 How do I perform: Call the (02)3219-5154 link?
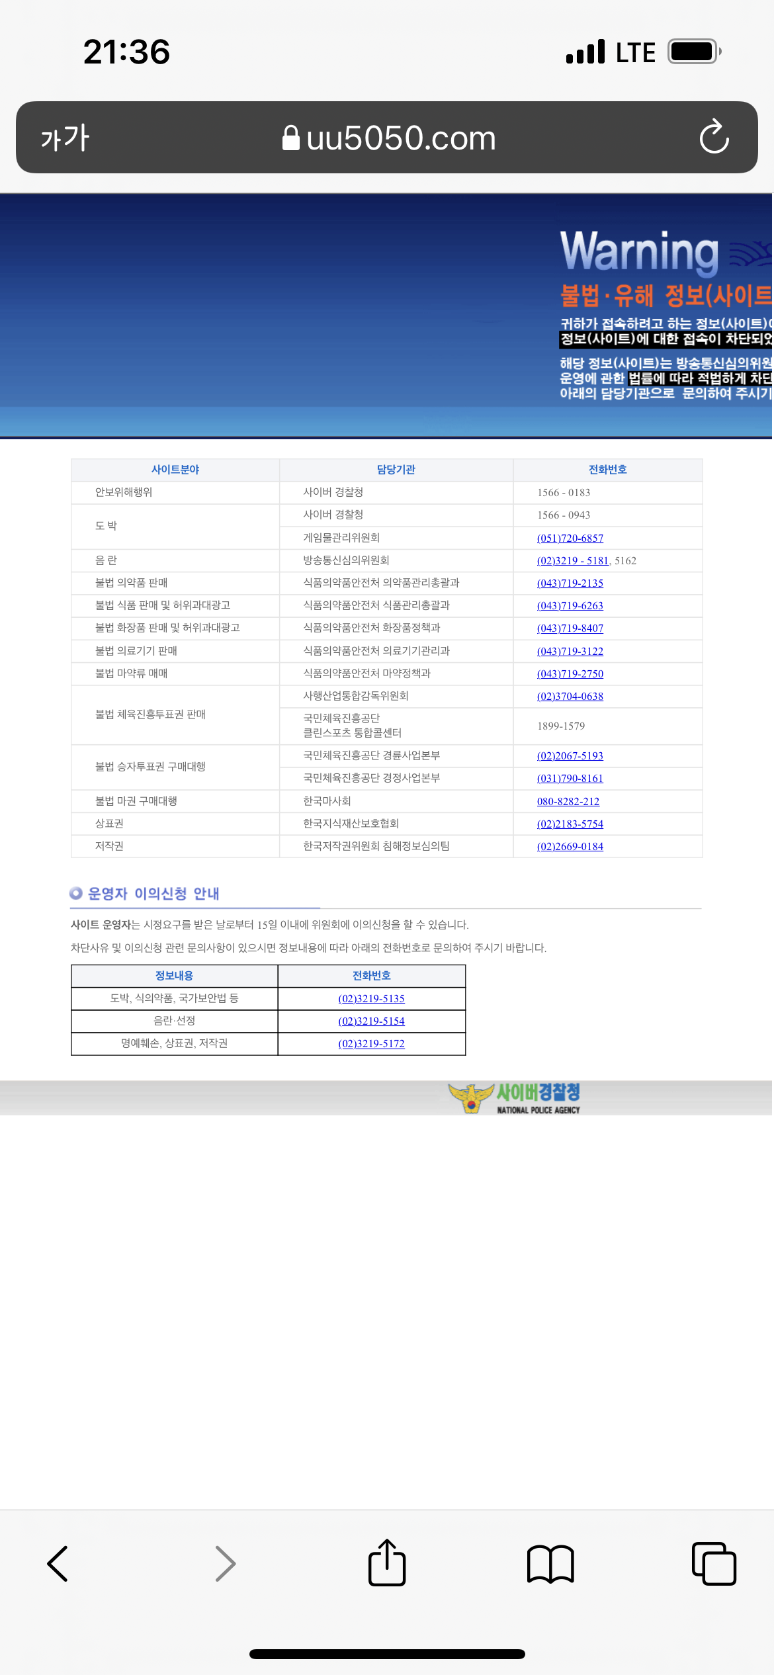[x=372, y=1021]
